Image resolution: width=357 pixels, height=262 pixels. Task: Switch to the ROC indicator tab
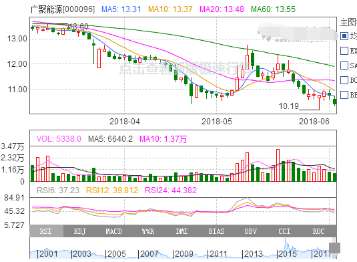319,231
